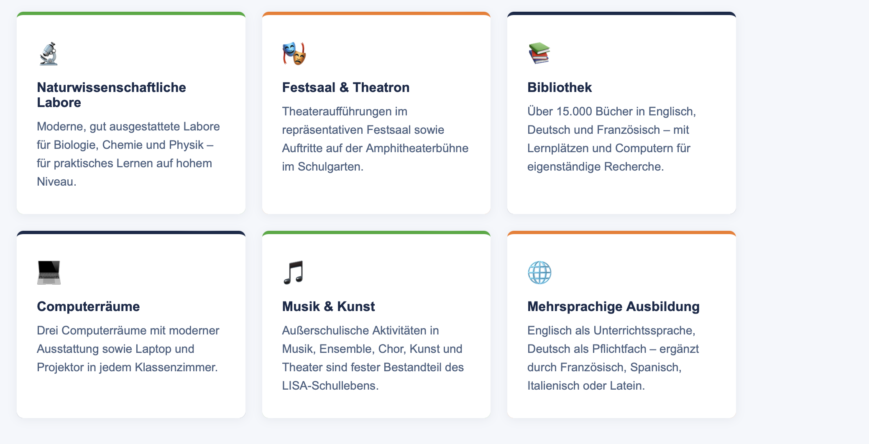The image size is (869, 444).
Task: Click the music notes icon
Action: pos(294,273)
